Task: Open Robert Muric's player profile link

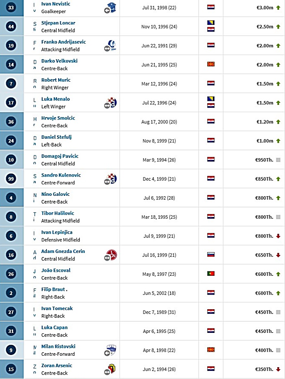Action: pos(56,80)
